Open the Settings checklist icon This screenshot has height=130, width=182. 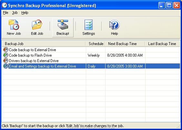pyautogui.click(x=88, y=25)
